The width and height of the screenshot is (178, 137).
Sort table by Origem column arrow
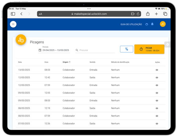(x=70, y=62)
